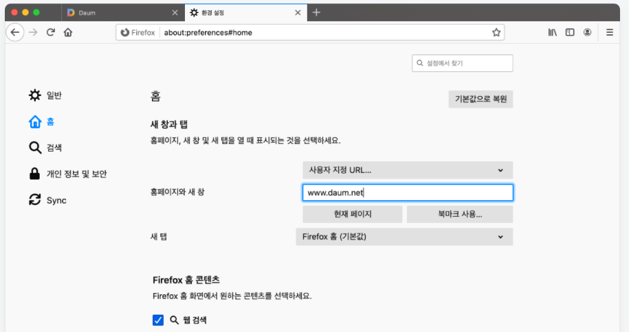
Task: Click 기본값으로 복원 button
Action: (x=481, y=99)
